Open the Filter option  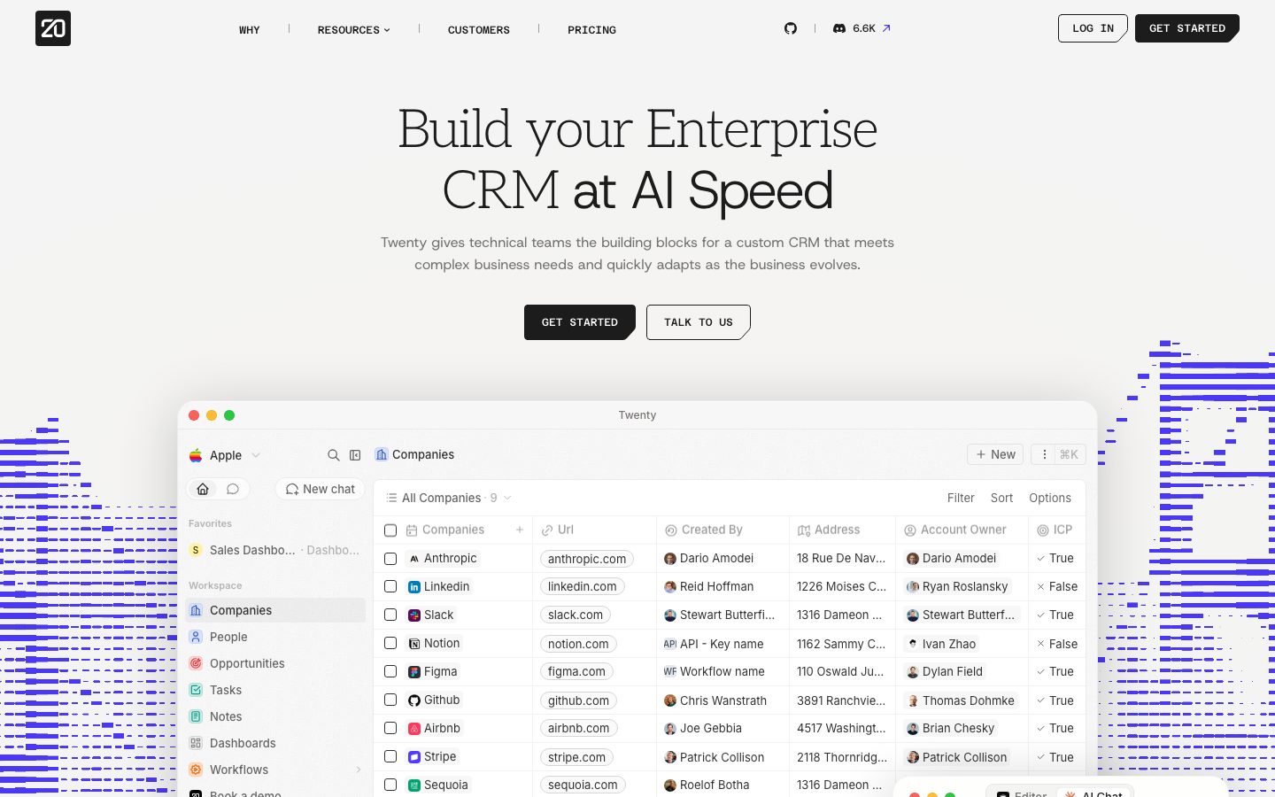(x=961, y=498)
